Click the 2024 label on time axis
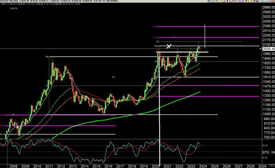275x168 pixels. [203, 166]
